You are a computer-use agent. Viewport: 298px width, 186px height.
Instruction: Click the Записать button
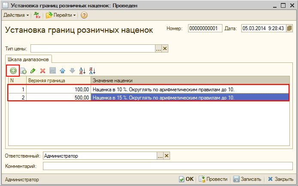[247, 179]
